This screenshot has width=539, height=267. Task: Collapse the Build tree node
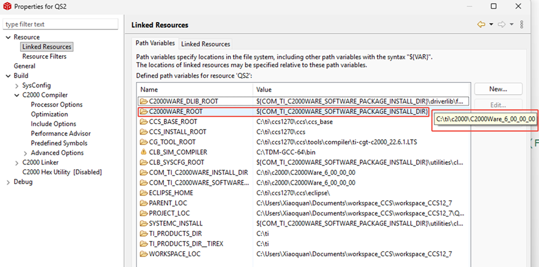click(x=8, y=76)
